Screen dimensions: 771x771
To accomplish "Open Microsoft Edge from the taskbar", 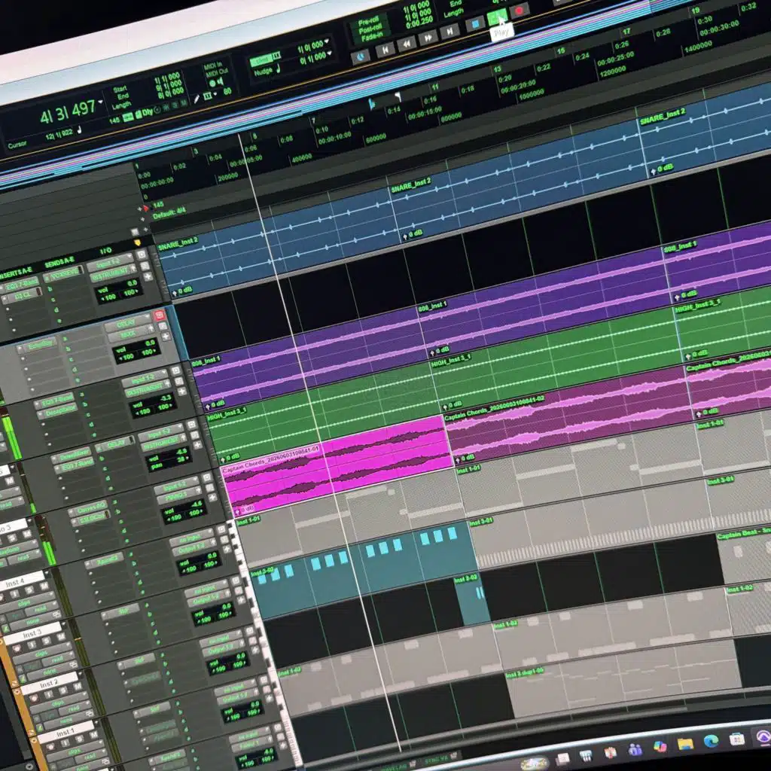I will point(711,741).
